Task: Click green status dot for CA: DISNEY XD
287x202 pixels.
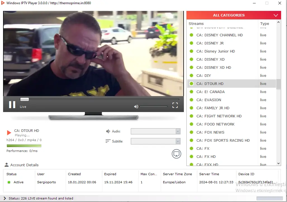Action: [191, 59]
